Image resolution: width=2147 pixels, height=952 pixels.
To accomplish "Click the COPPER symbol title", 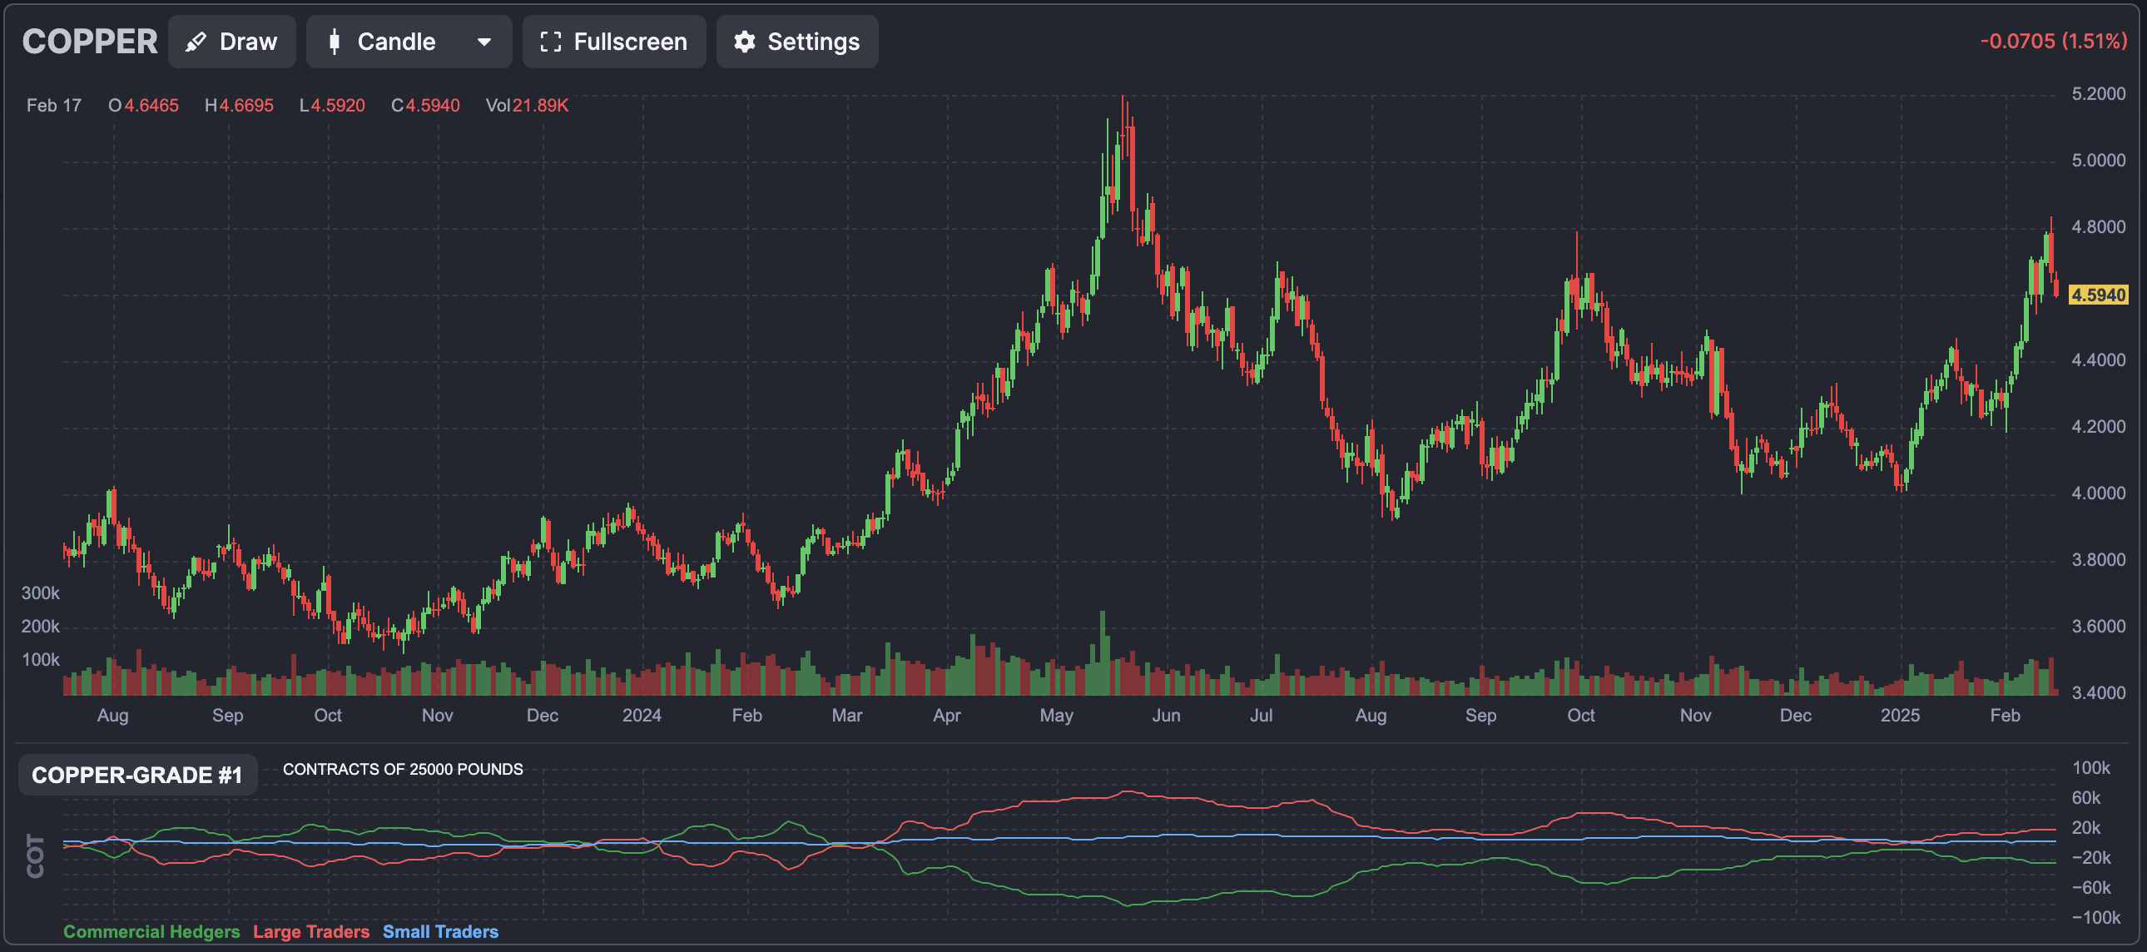I will (x=90, y=42).
